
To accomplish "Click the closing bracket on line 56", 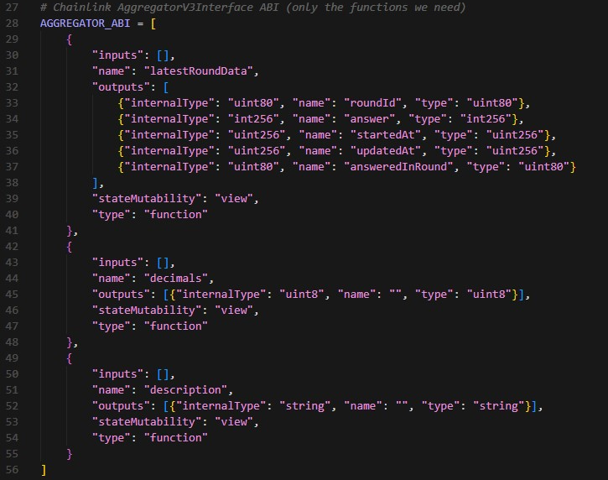I will click(44, 470).
